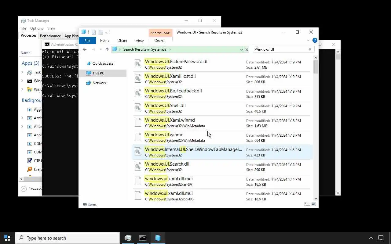Select Windows.UI.Search.dll file name
Image resolution: width=391 pixels, height=244 pixels.
pos(167,164)
